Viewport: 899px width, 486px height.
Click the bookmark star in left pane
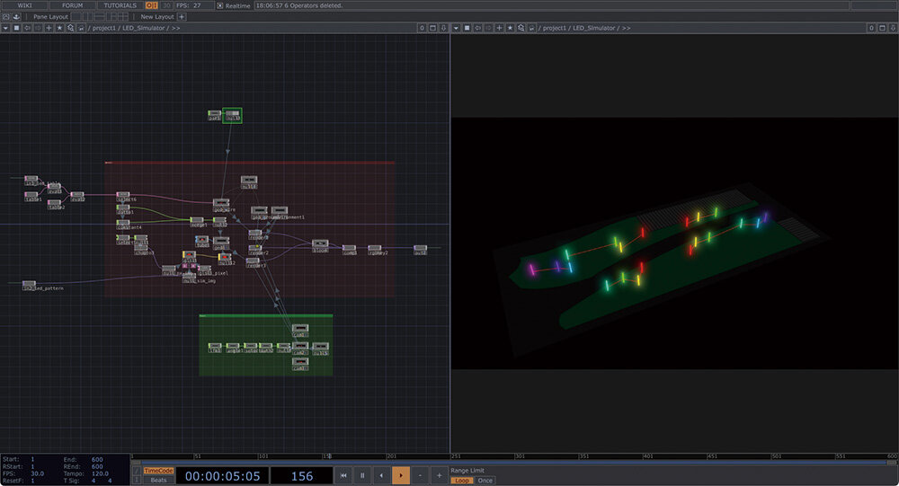coord(60,28)
